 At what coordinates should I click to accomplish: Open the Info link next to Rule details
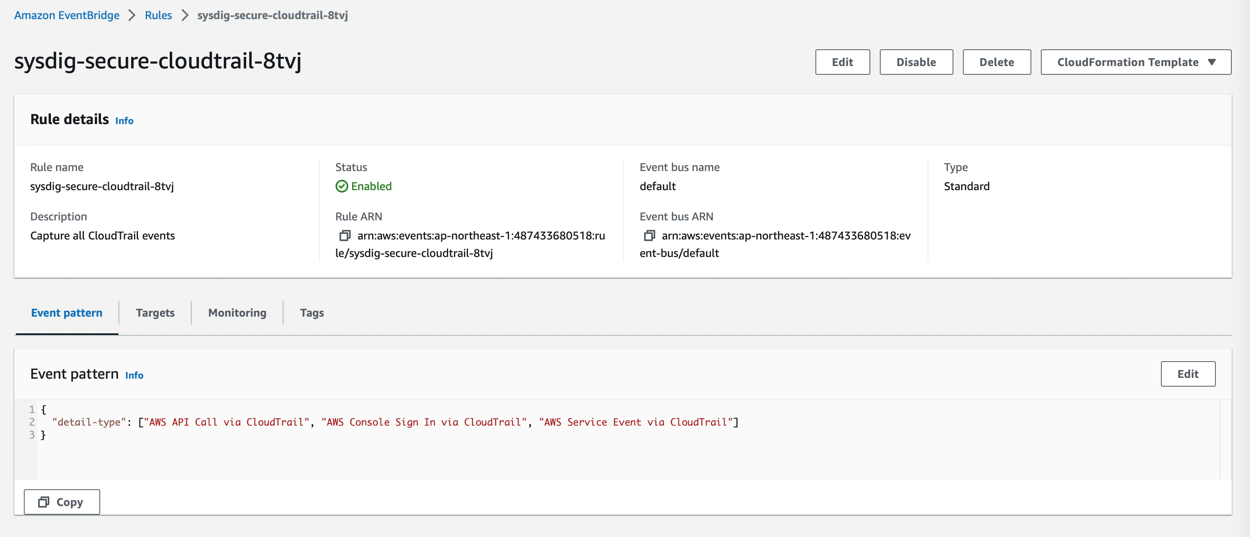pyautogui.click(x=124, y=121)
